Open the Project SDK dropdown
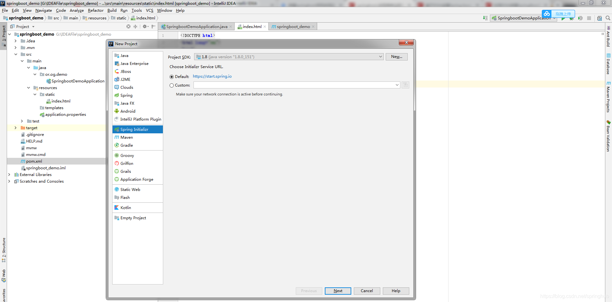Image resolution: width=612 pixels, height=302 pixels. [x=380, y=57]
